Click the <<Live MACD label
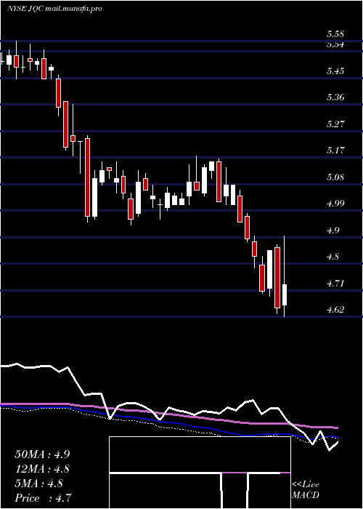 point(306,490)
